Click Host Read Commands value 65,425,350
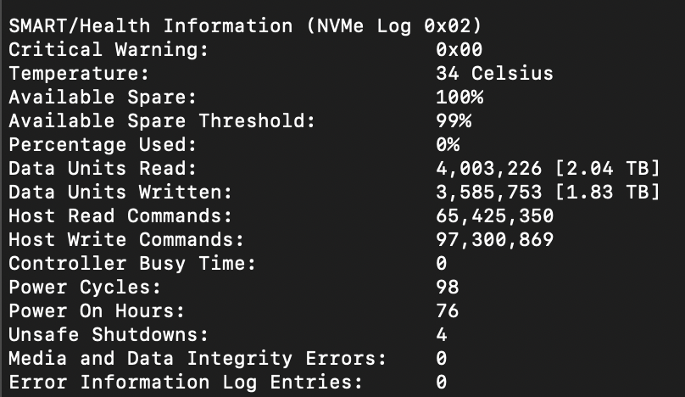This screenshot has height=397, width=685. pos(494,216)
